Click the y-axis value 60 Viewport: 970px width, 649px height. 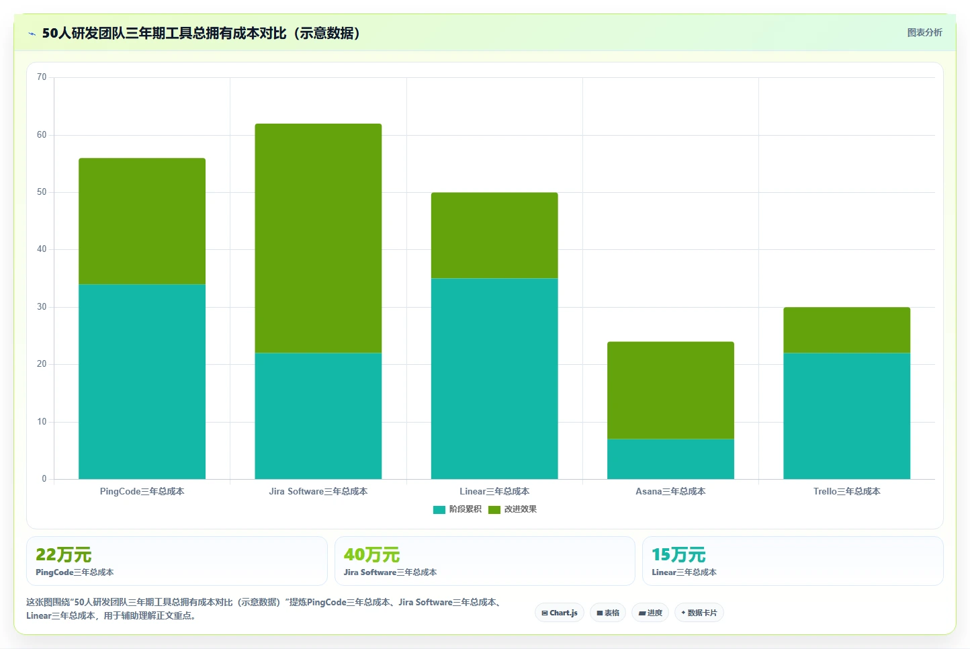(42, 135)
